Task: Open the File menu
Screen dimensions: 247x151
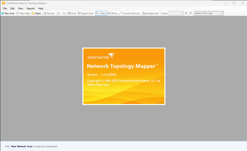Action: [5, 8]
